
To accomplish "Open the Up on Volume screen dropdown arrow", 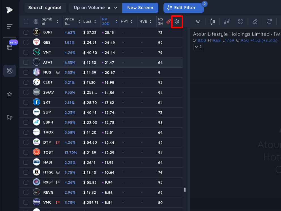I will (x=116, y=8).
